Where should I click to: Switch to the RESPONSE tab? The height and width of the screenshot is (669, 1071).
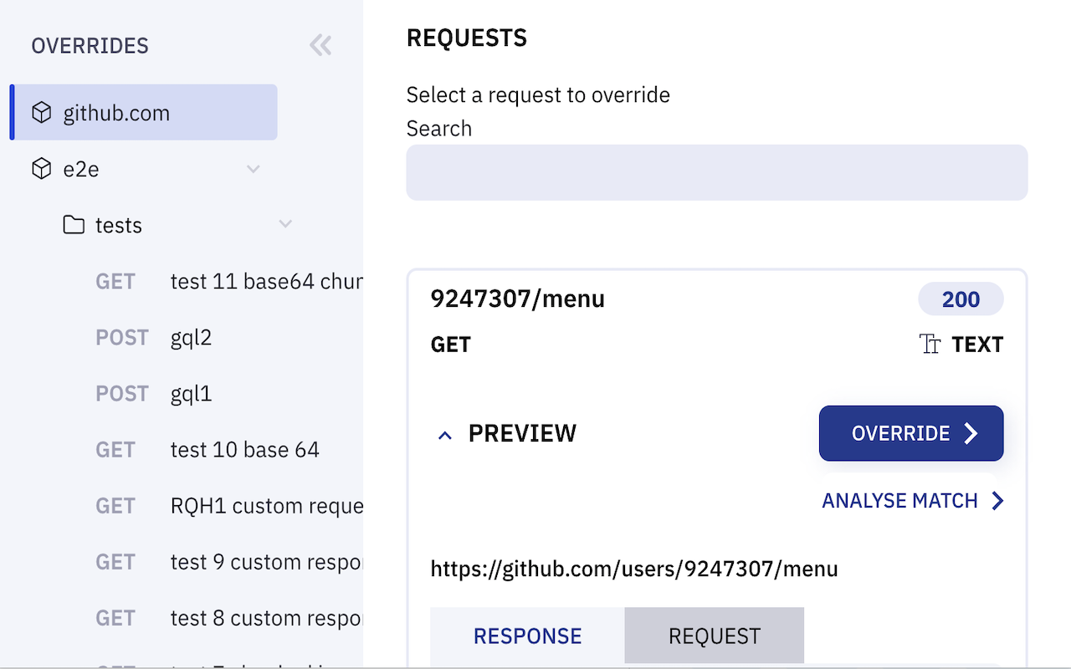pyautogui.click(x=527, y=636)
